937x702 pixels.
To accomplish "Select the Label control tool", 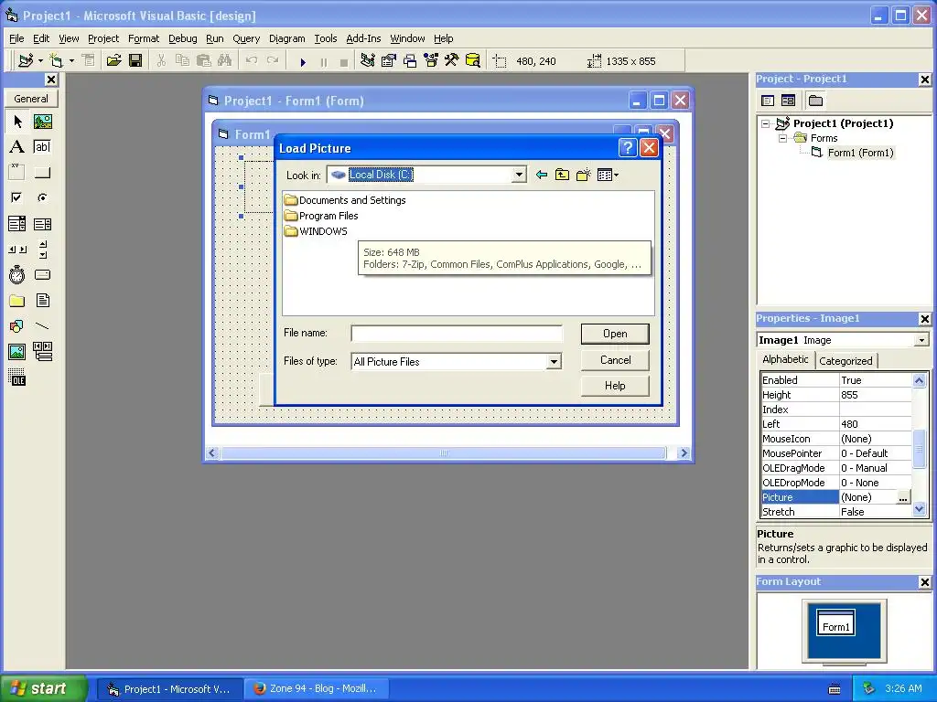I will pyautogui.click(x=17, y=147).
